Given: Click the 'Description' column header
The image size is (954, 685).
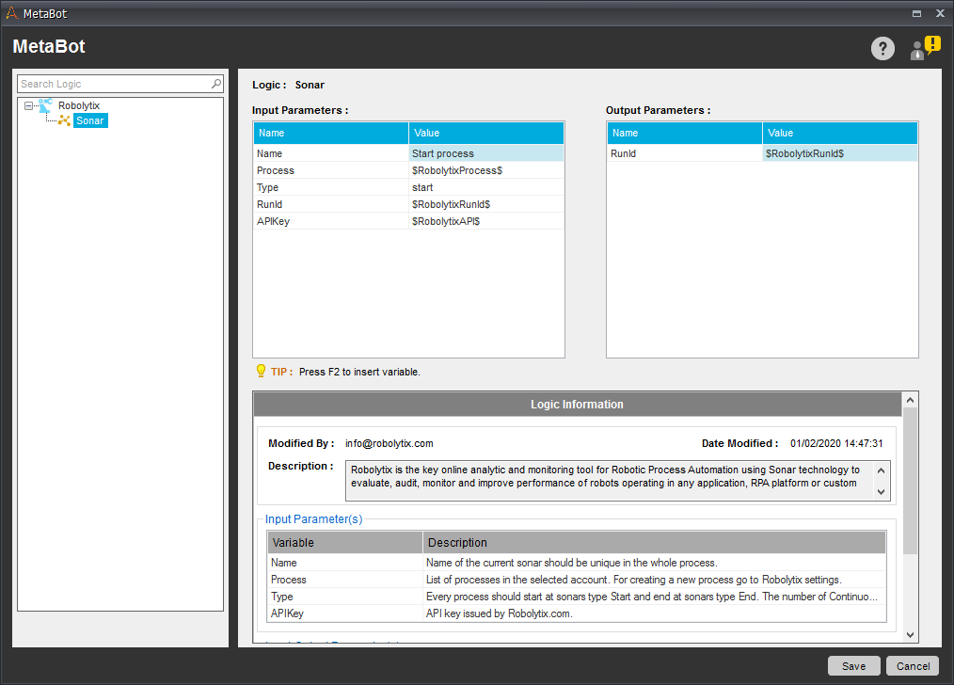Looking at the screenshot, I should 654,542.
